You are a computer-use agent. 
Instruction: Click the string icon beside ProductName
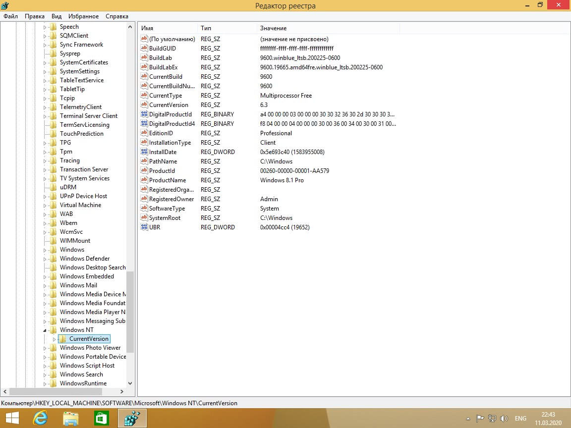[144, 180]
